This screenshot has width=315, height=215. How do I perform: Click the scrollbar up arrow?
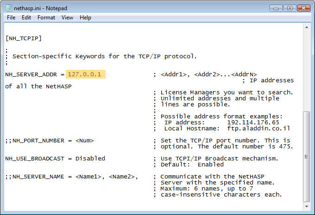tap(306, 28)
